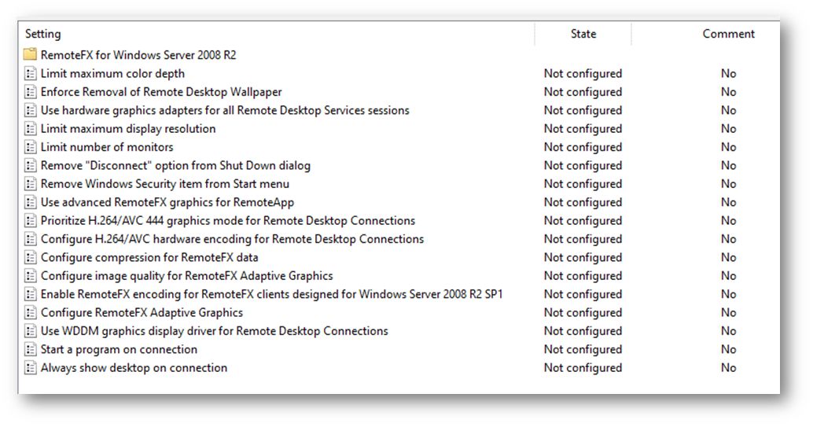This screenshot has width=813, height=427.
Task: Select the Remove "Disconnect" option from Shut Down dialog policy
Action: tap(175, 166)
